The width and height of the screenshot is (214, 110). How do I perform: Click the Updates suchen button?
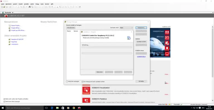click(x=141, y=42)
